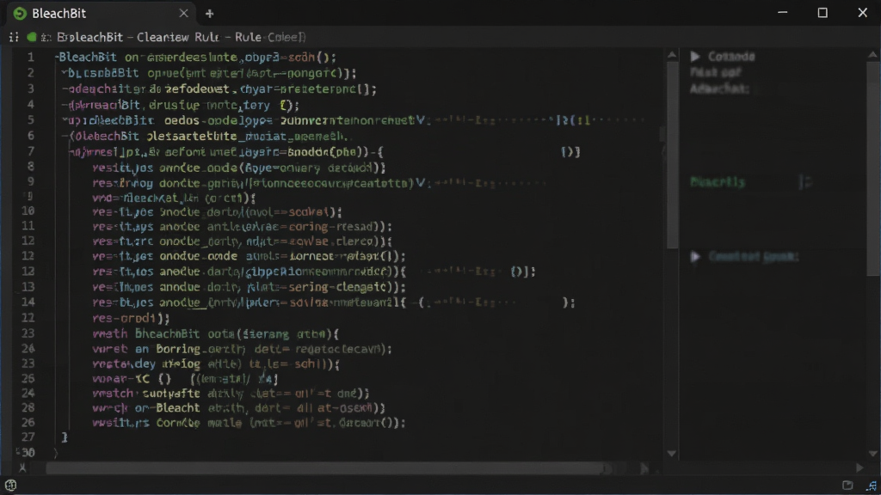Image resolution: width=881 pixels, height=495 pixels.
Task: Open a new tab with the plus button
Action: tap(210, 14)
